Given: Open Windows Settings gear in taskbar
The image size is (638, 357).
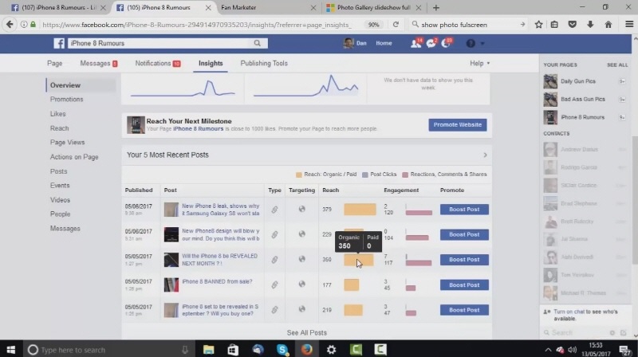Looking at the screenshot, I should [x=331, y=350].
